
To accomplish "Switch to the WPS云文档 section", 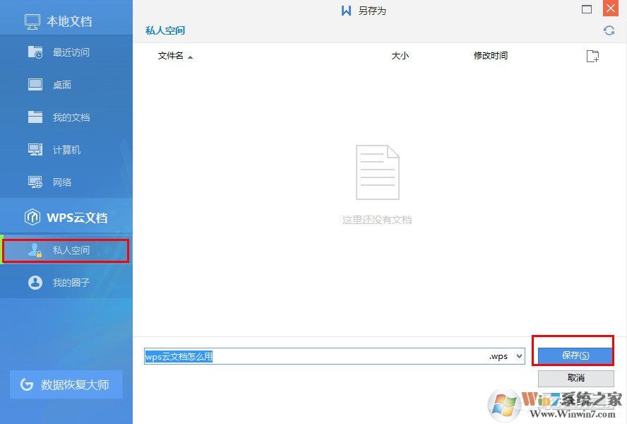I will (x=66, y=217).
